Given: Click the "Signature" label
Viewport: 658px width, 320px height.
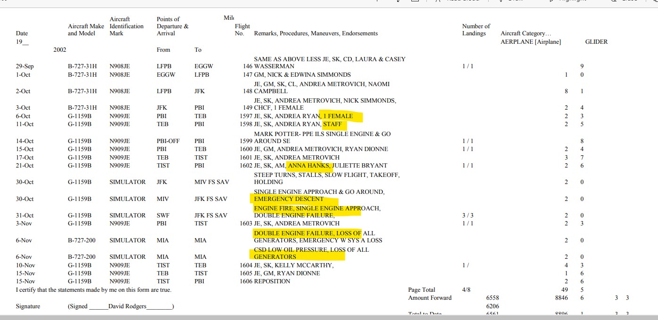Looking at the screenshot, I should (x=28, y=306).
